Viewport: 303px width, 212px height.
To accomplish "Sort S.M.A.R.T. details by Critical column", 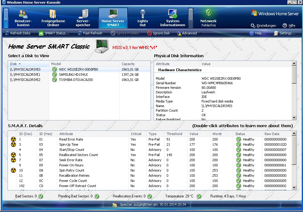I will (x=137, y=134).
